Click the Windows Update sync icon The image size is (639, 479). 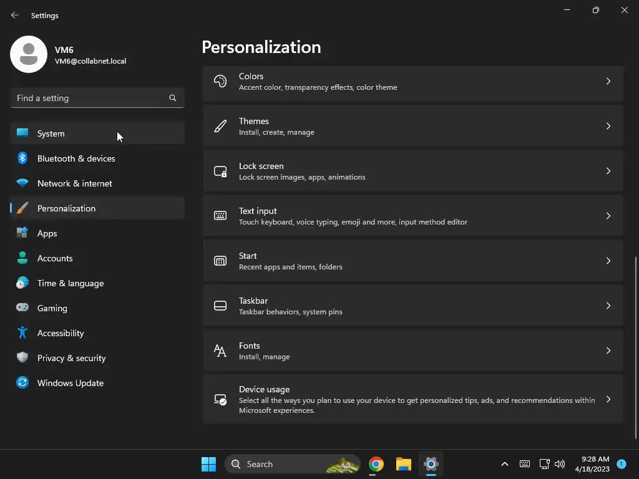pyautogui.click(x=22, y=383)
